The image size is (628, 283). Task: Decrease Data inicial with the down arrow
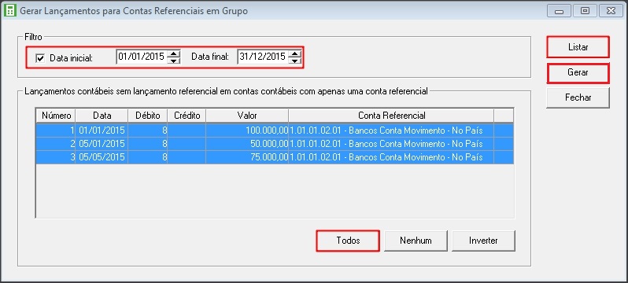[x=173, y=61]
